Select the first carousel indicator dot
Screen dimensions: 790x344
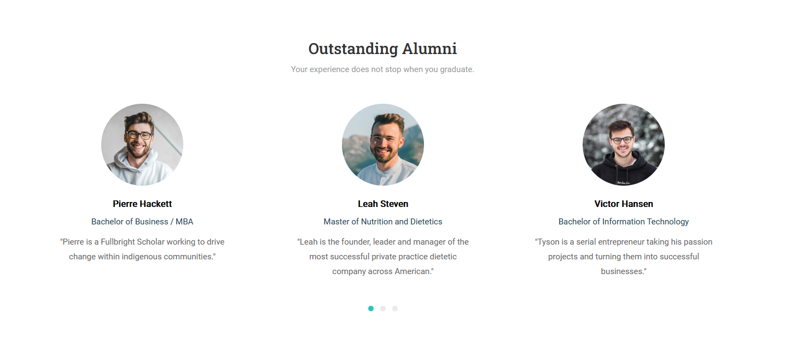[371, 309]
